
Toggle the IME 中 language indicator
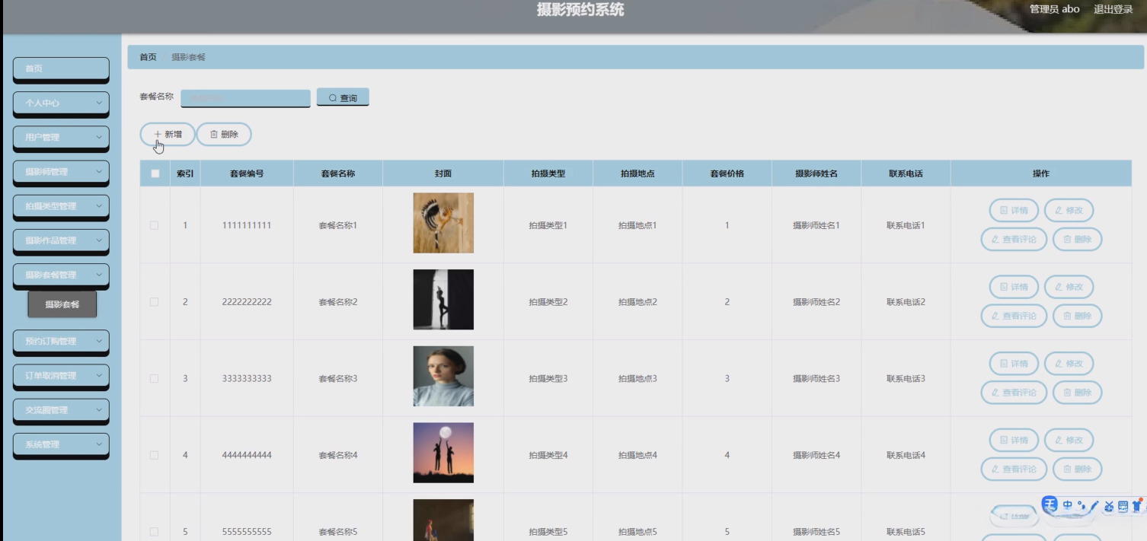point(1068,504)
